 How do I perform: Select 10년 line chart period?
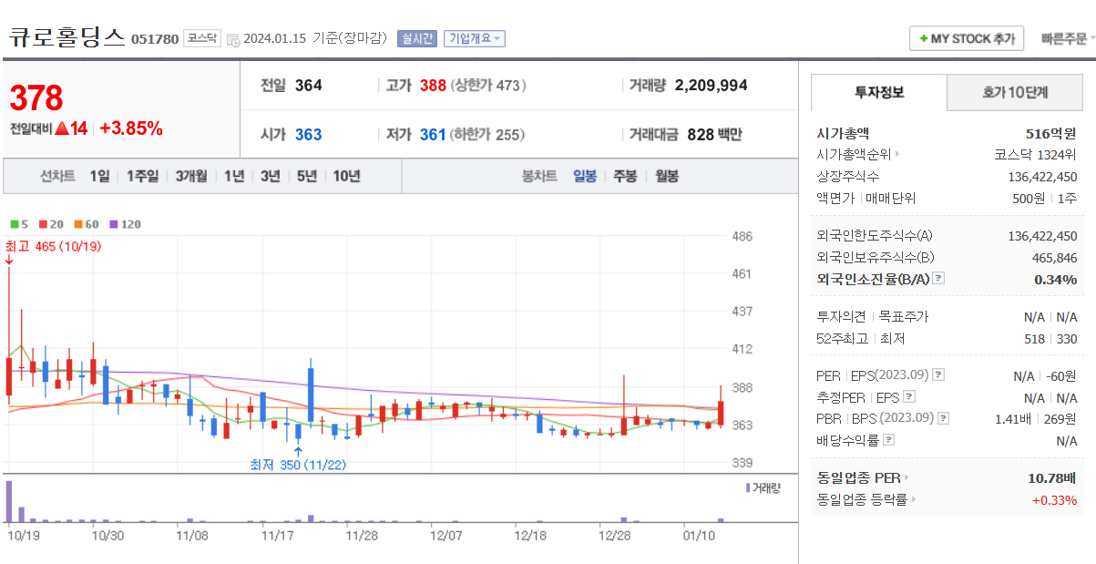tap(347, 176)
